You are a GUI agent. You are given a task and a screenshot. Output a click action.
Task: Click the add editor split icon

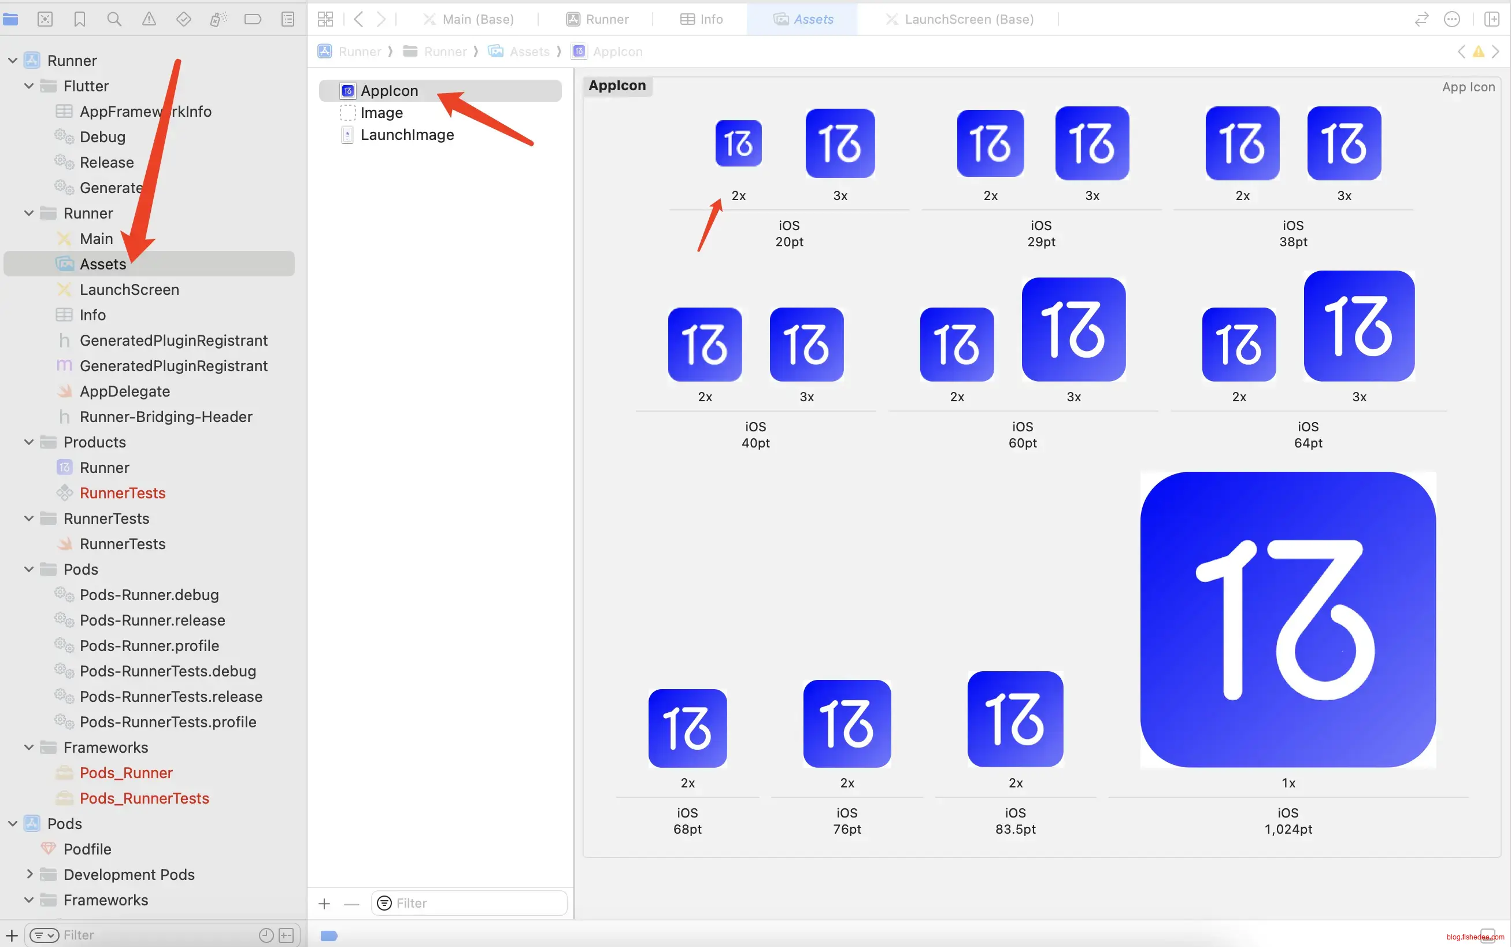coord(1493,20)
